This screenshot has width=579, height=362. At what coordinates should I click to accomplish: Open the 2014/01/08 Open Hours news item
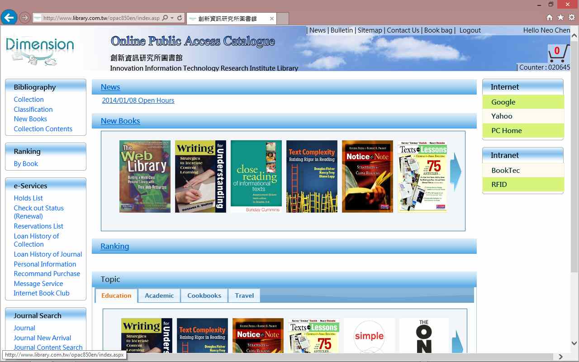pyautogui.click(x=138, y=100)
